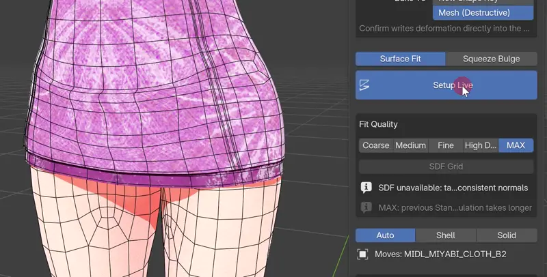Switch to Squeeze Bulge mode
547x277 pixels.
[491, 59]
